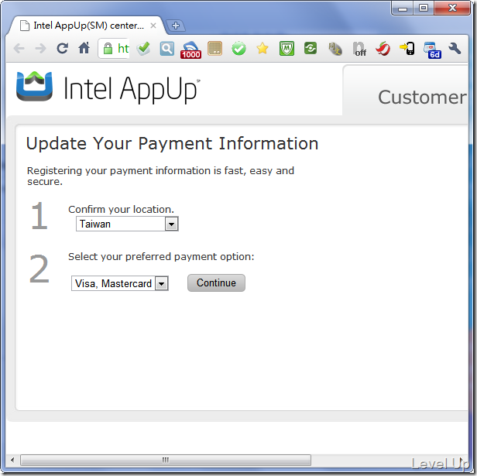Click 'Select your preferred payment option:' text

coord(161,257)
